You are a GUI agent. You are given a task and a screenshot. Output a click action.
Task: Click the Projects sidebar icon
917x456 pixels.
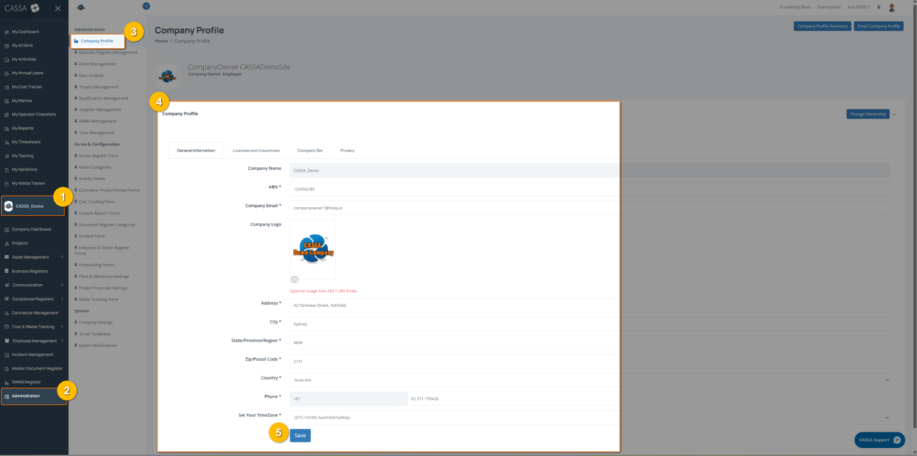[x=7, y=243]
